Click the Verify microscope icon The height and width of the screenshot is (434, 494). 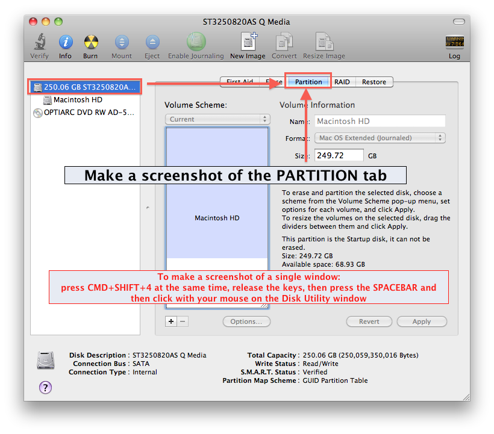coord(40,42)
